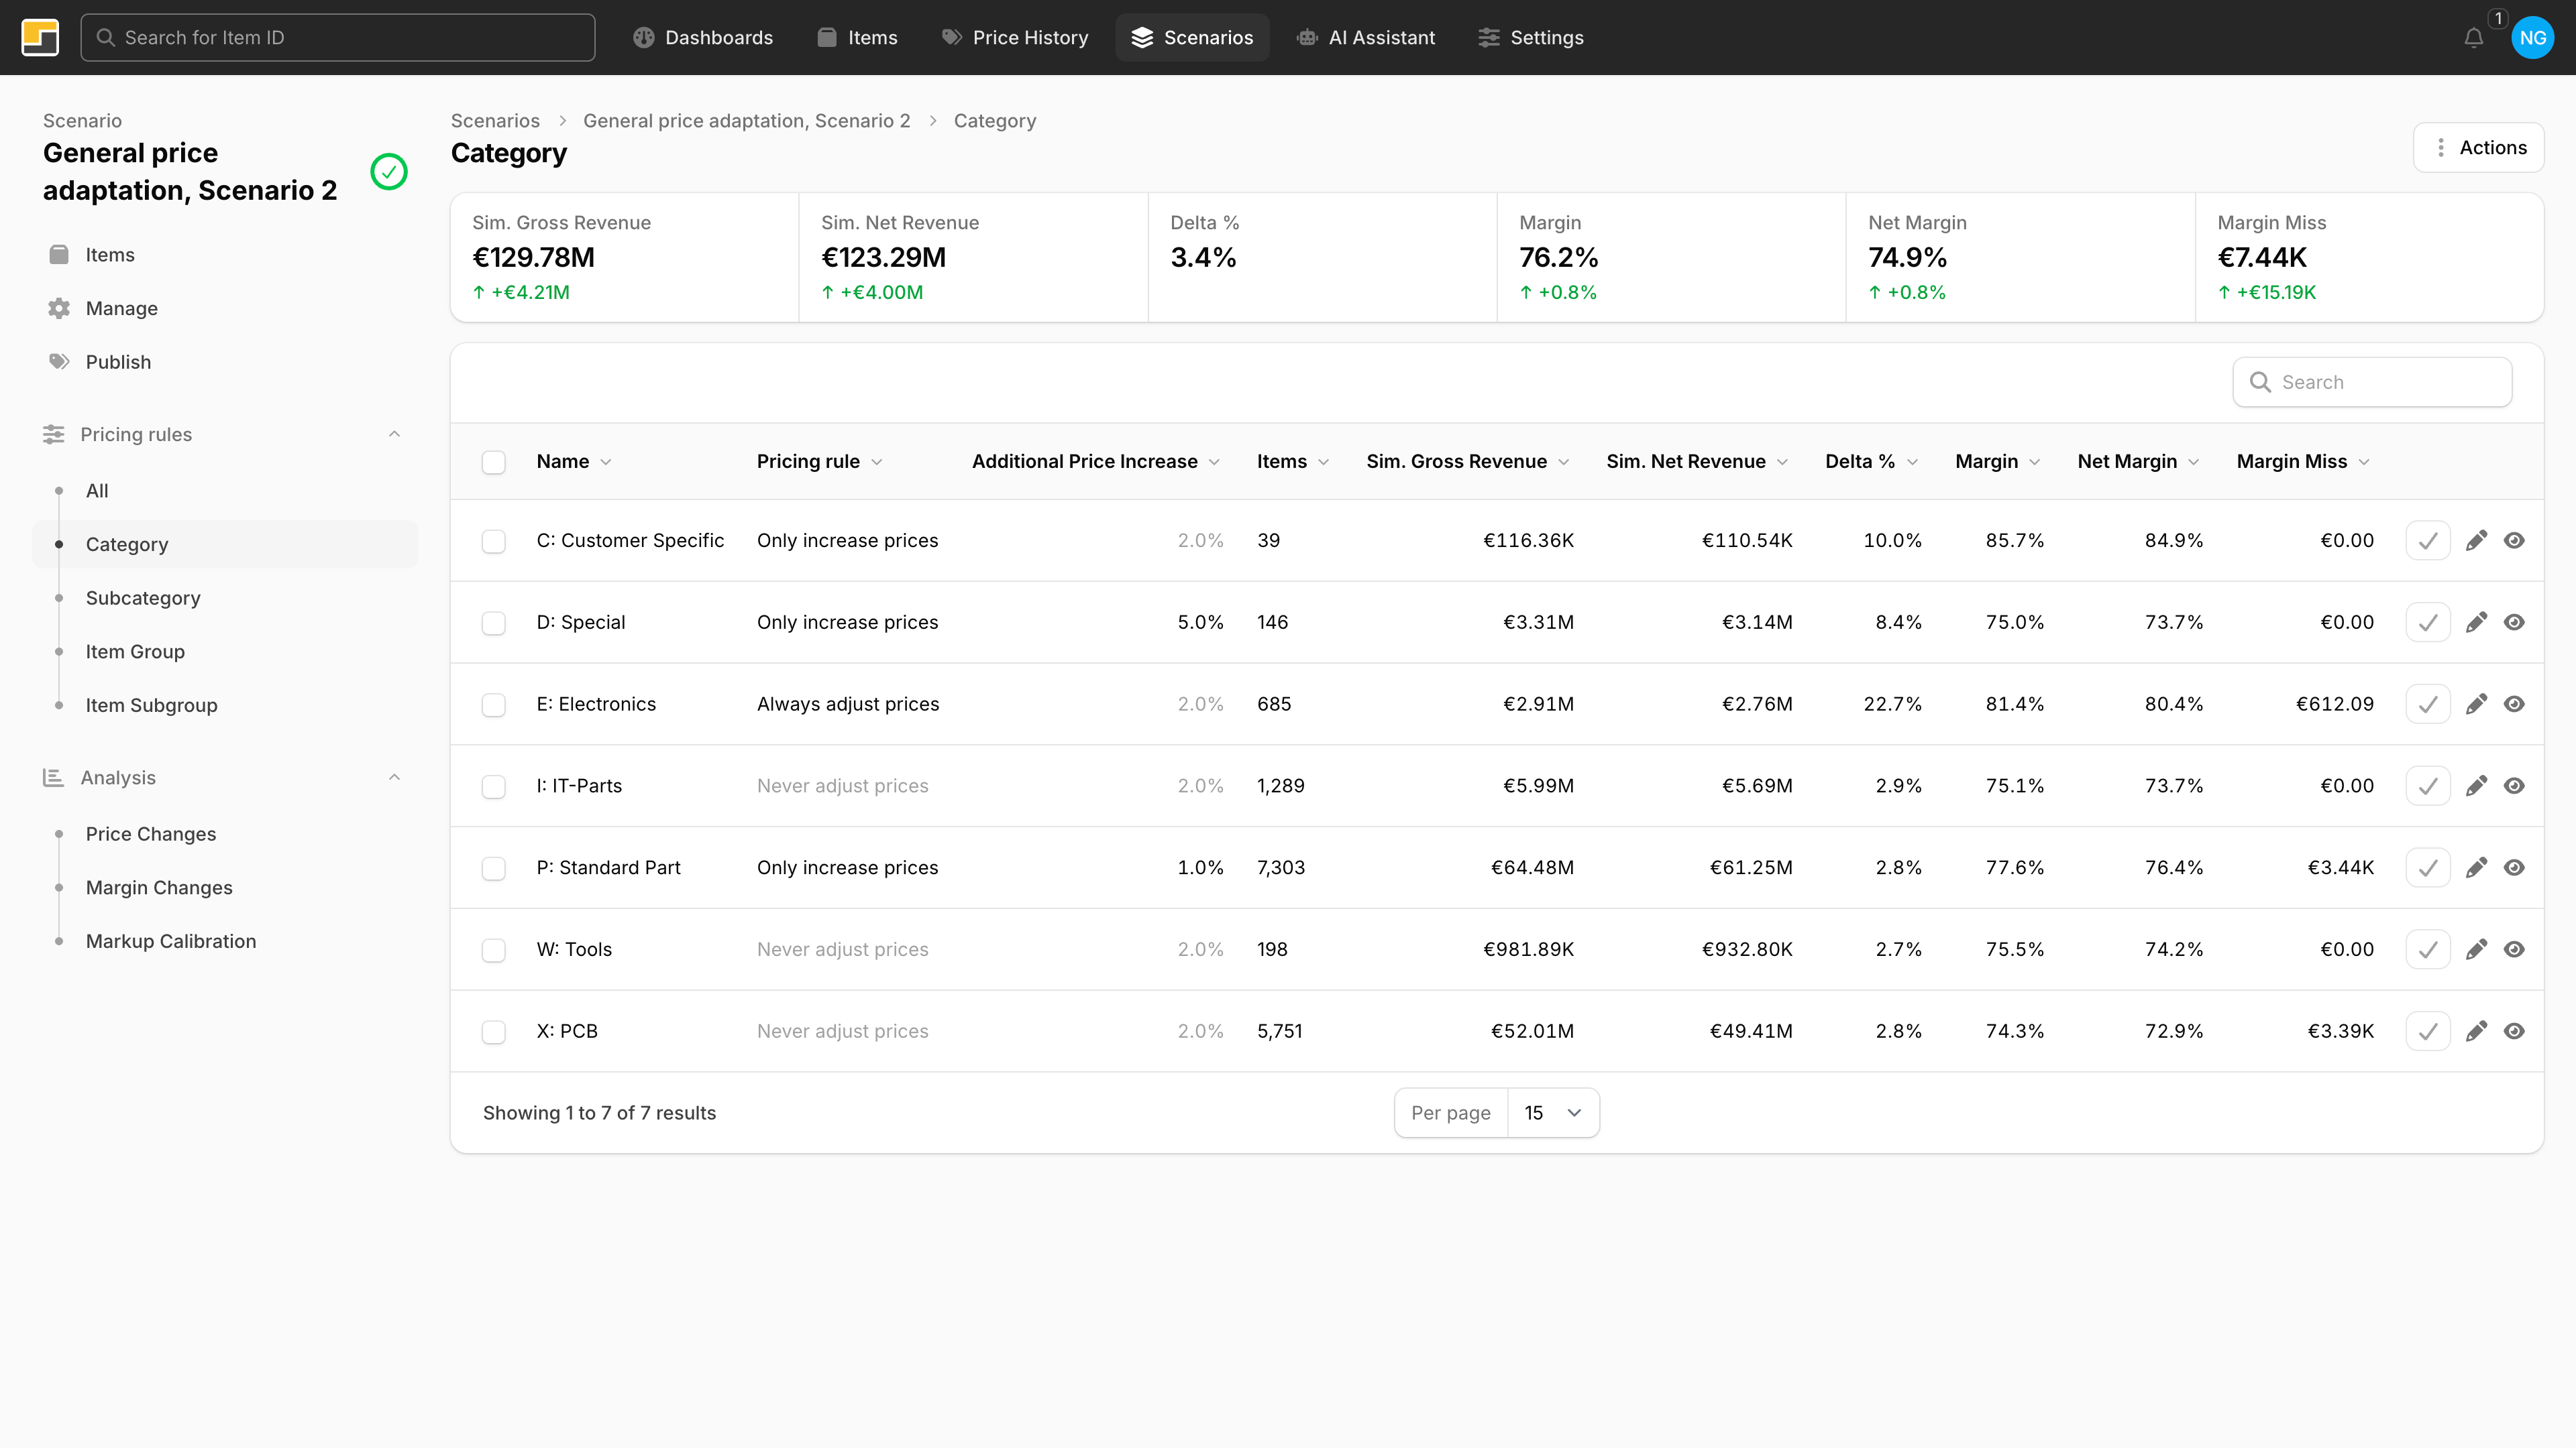Collapse the Pricing rules section
This screenshot has width=2576, height=1448.
394,434
